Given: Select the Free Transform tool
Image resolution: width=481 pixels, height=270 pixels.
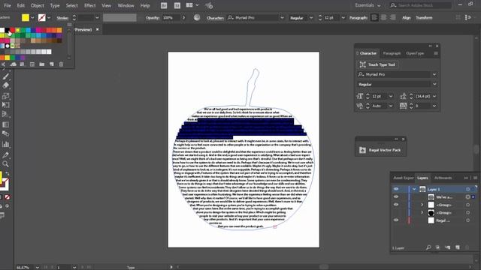Looking at the screenshot, I should point(5,105).
